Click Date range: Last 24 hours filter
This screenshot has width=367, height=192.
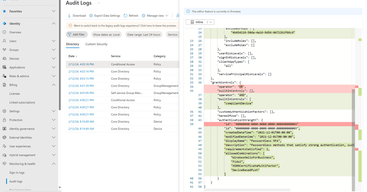click(144, 34)
